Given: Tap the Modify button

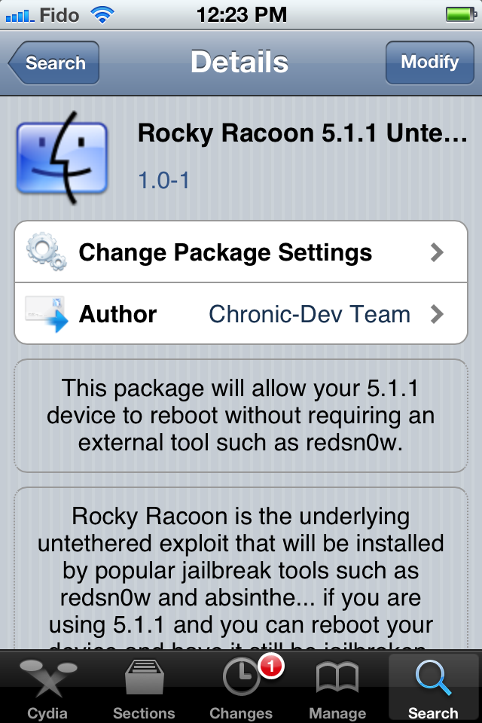Looking at the screenshot, I should click(x=430, y=63).
